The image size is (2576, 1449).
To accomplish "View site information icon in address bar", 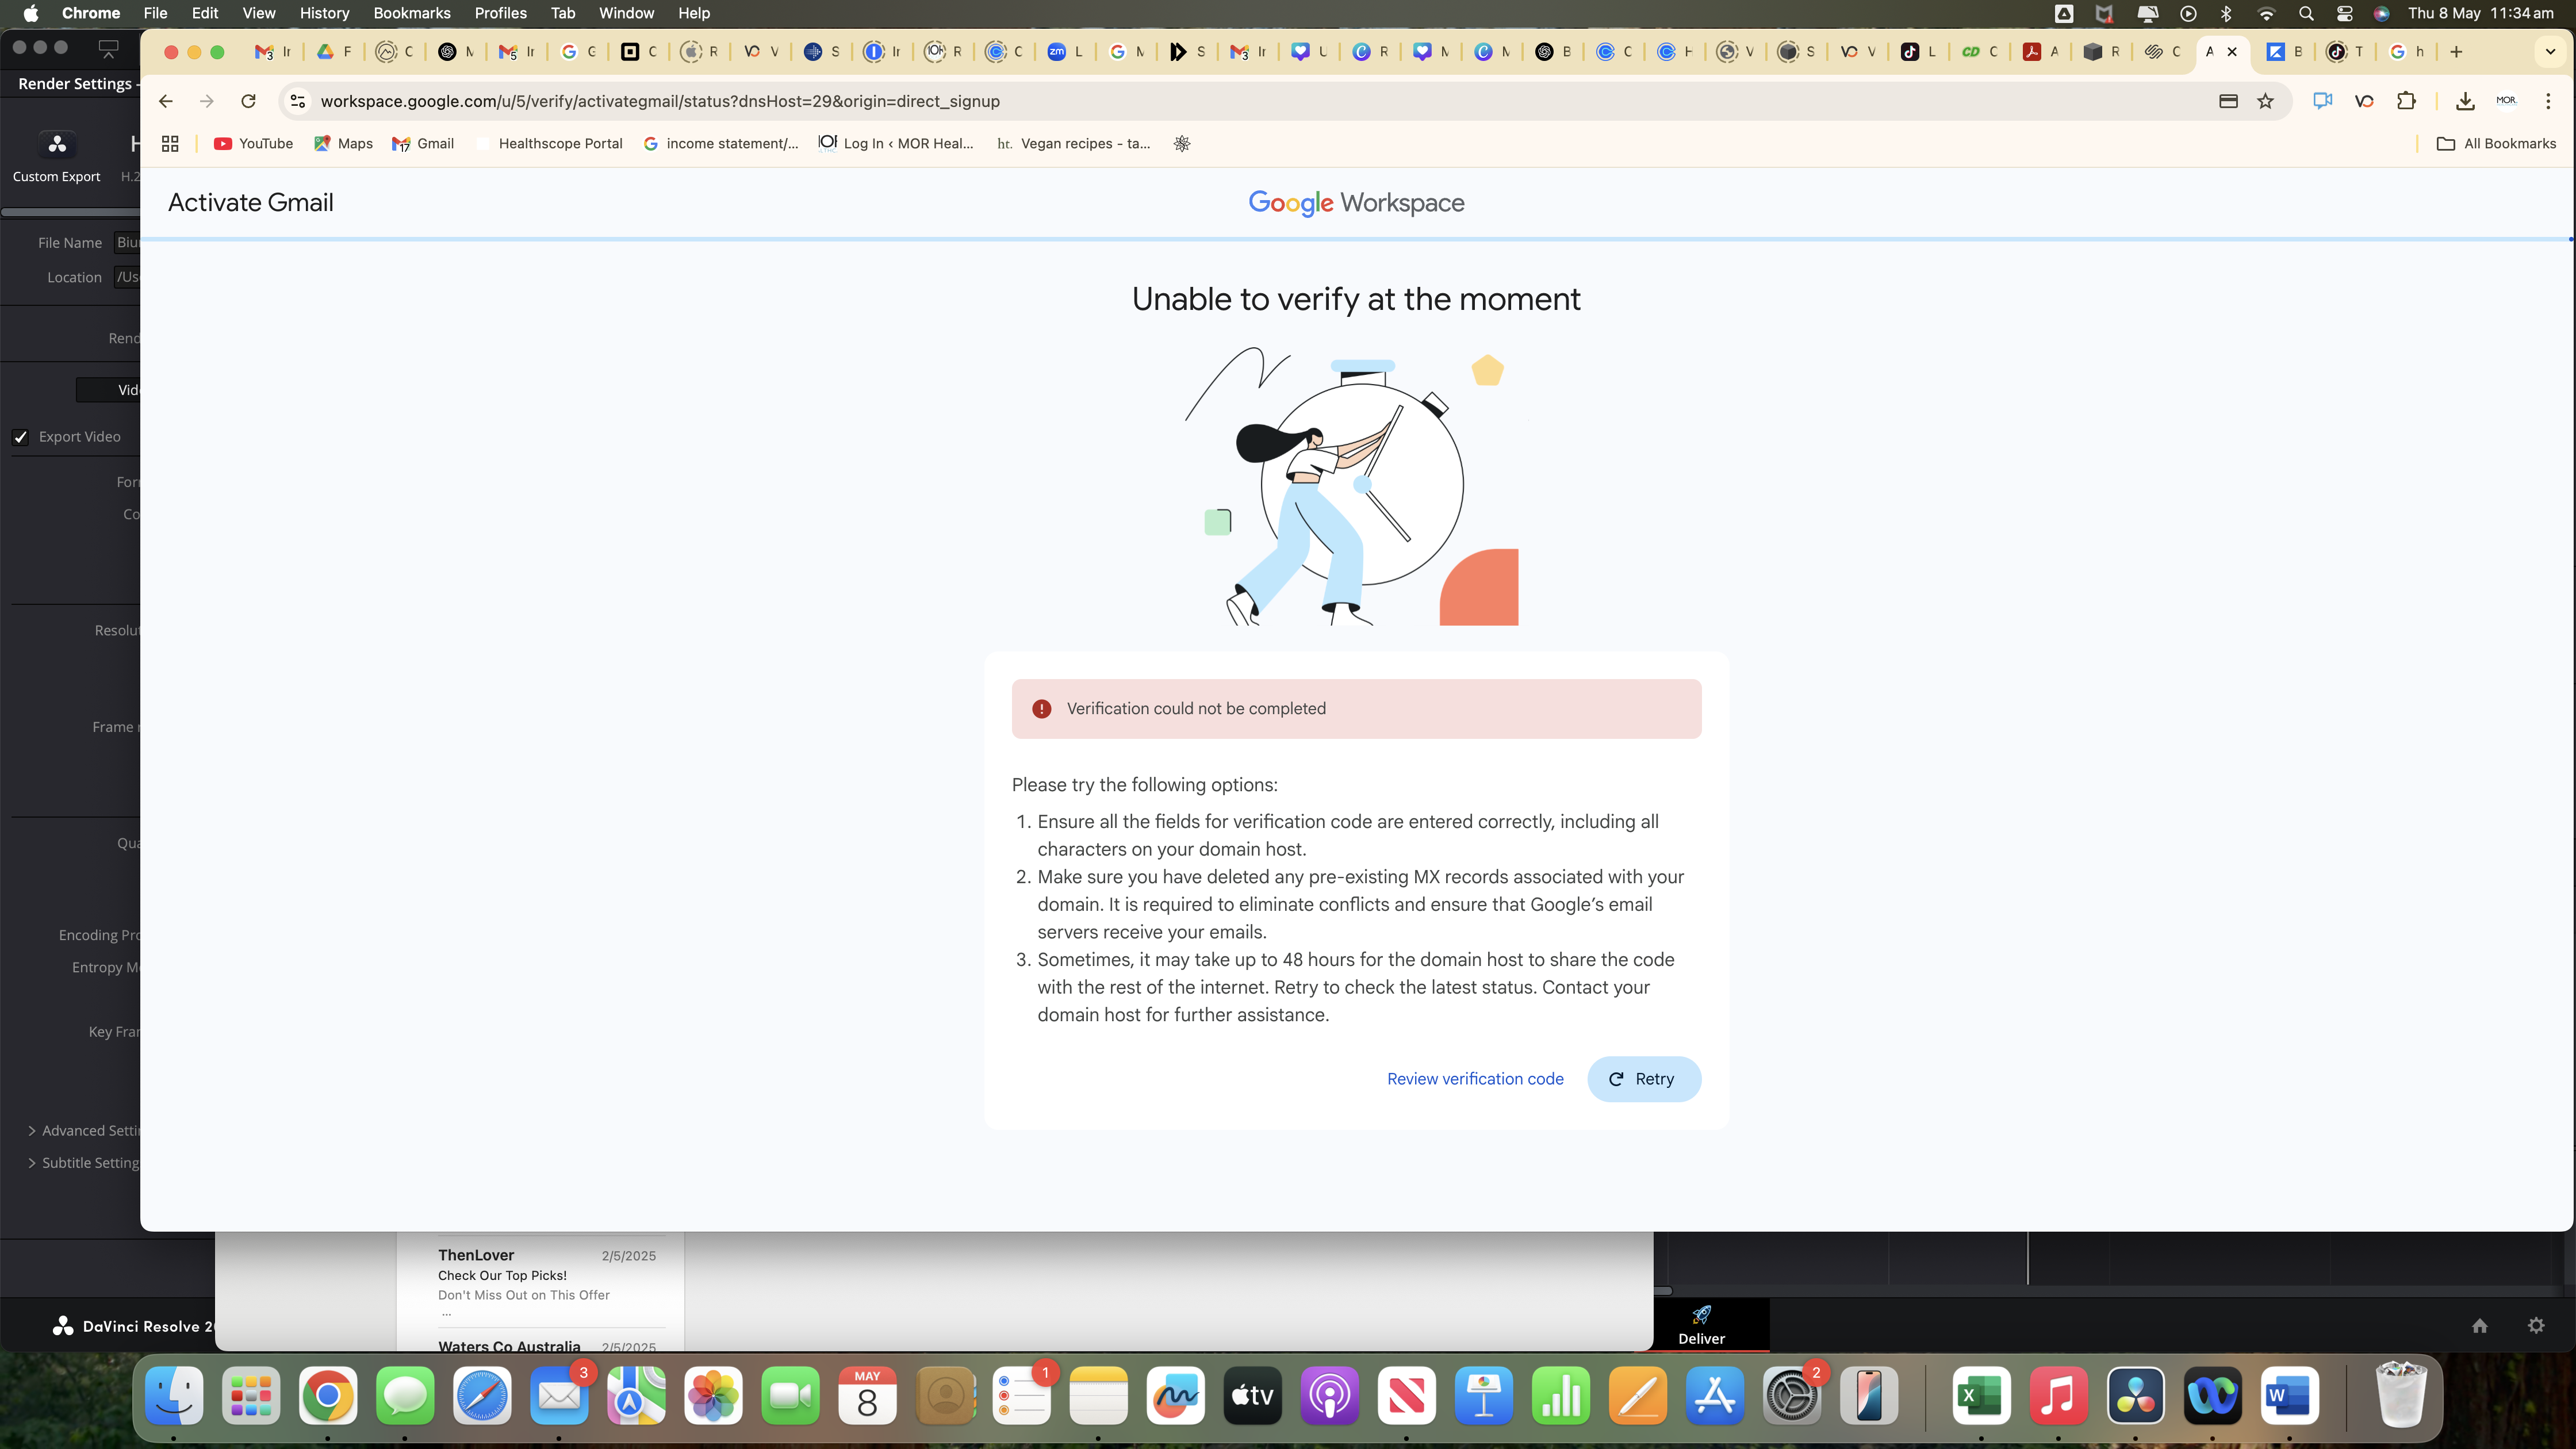I will 297,101.
